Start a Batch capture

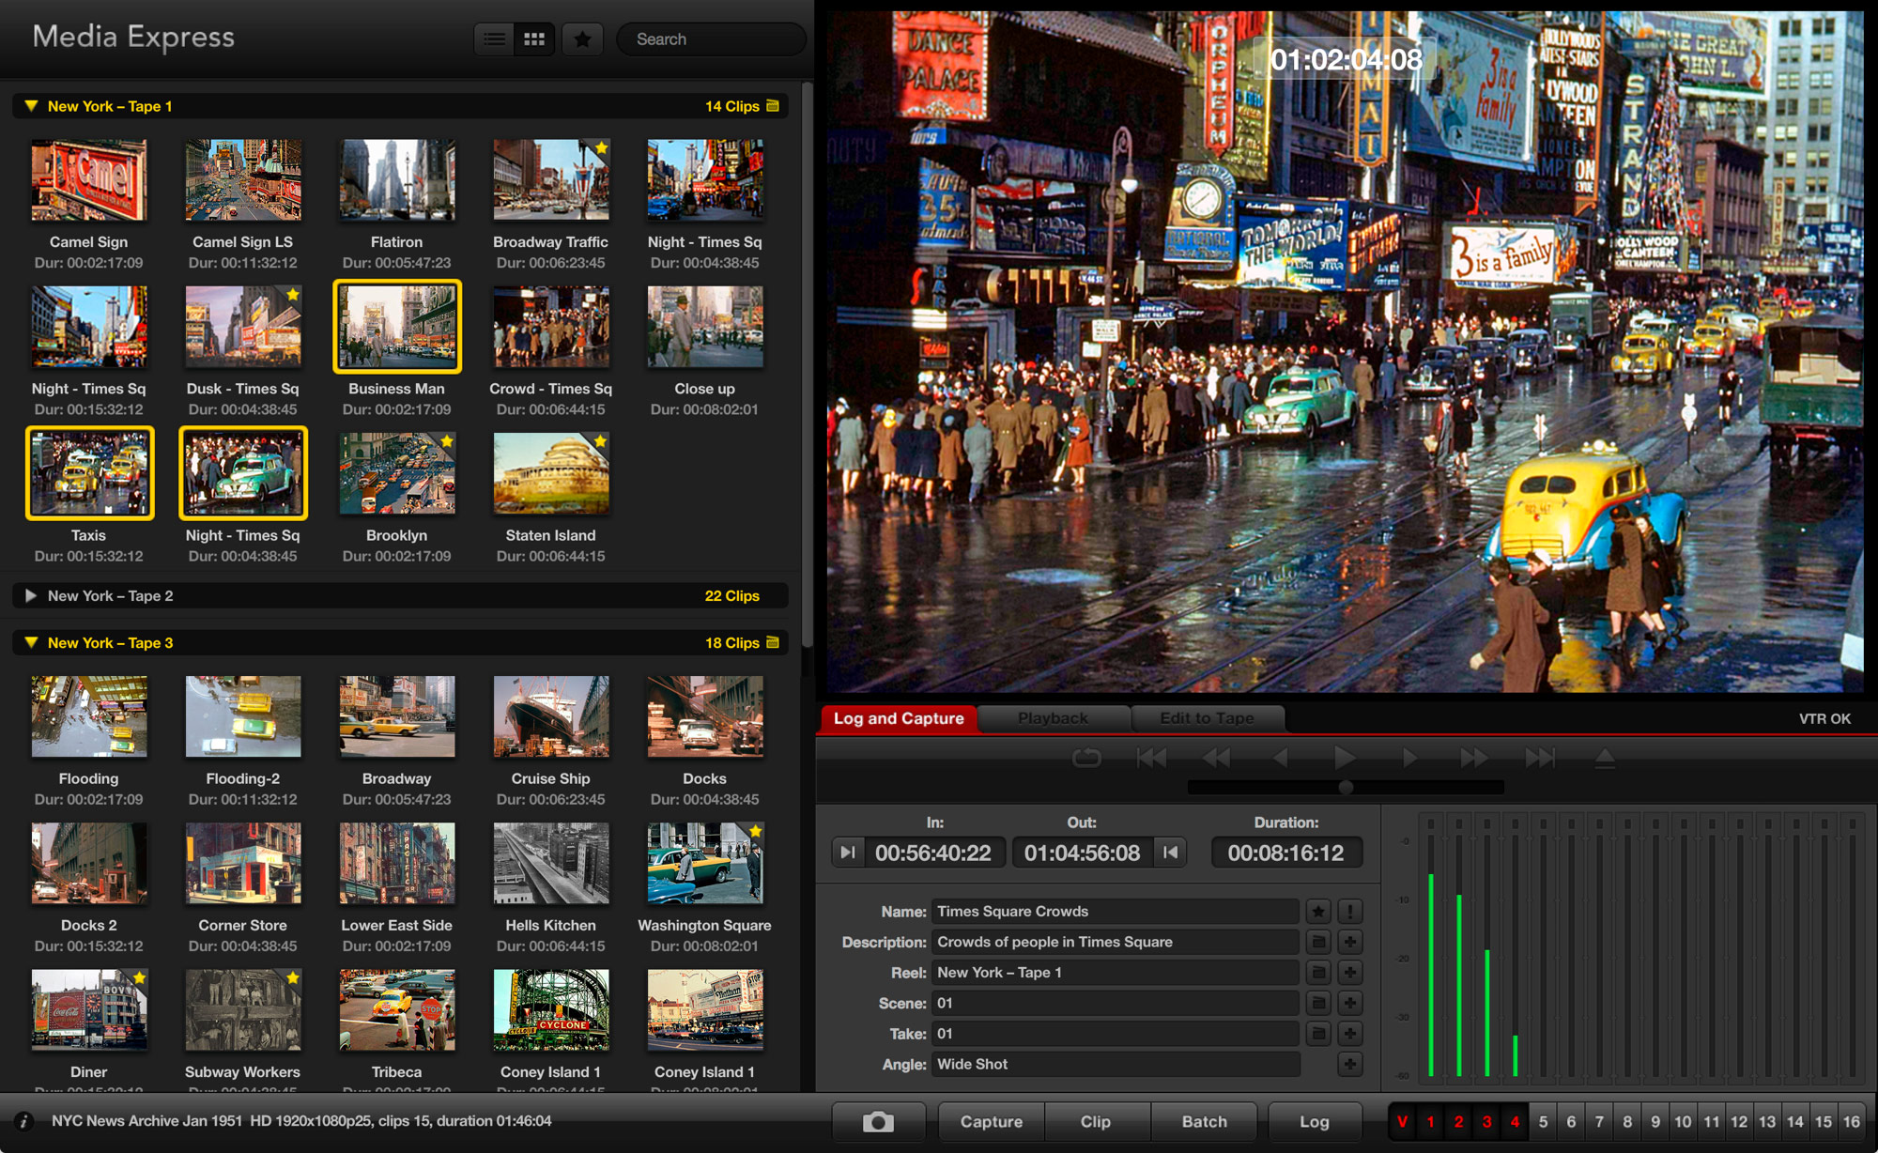1205,1121
